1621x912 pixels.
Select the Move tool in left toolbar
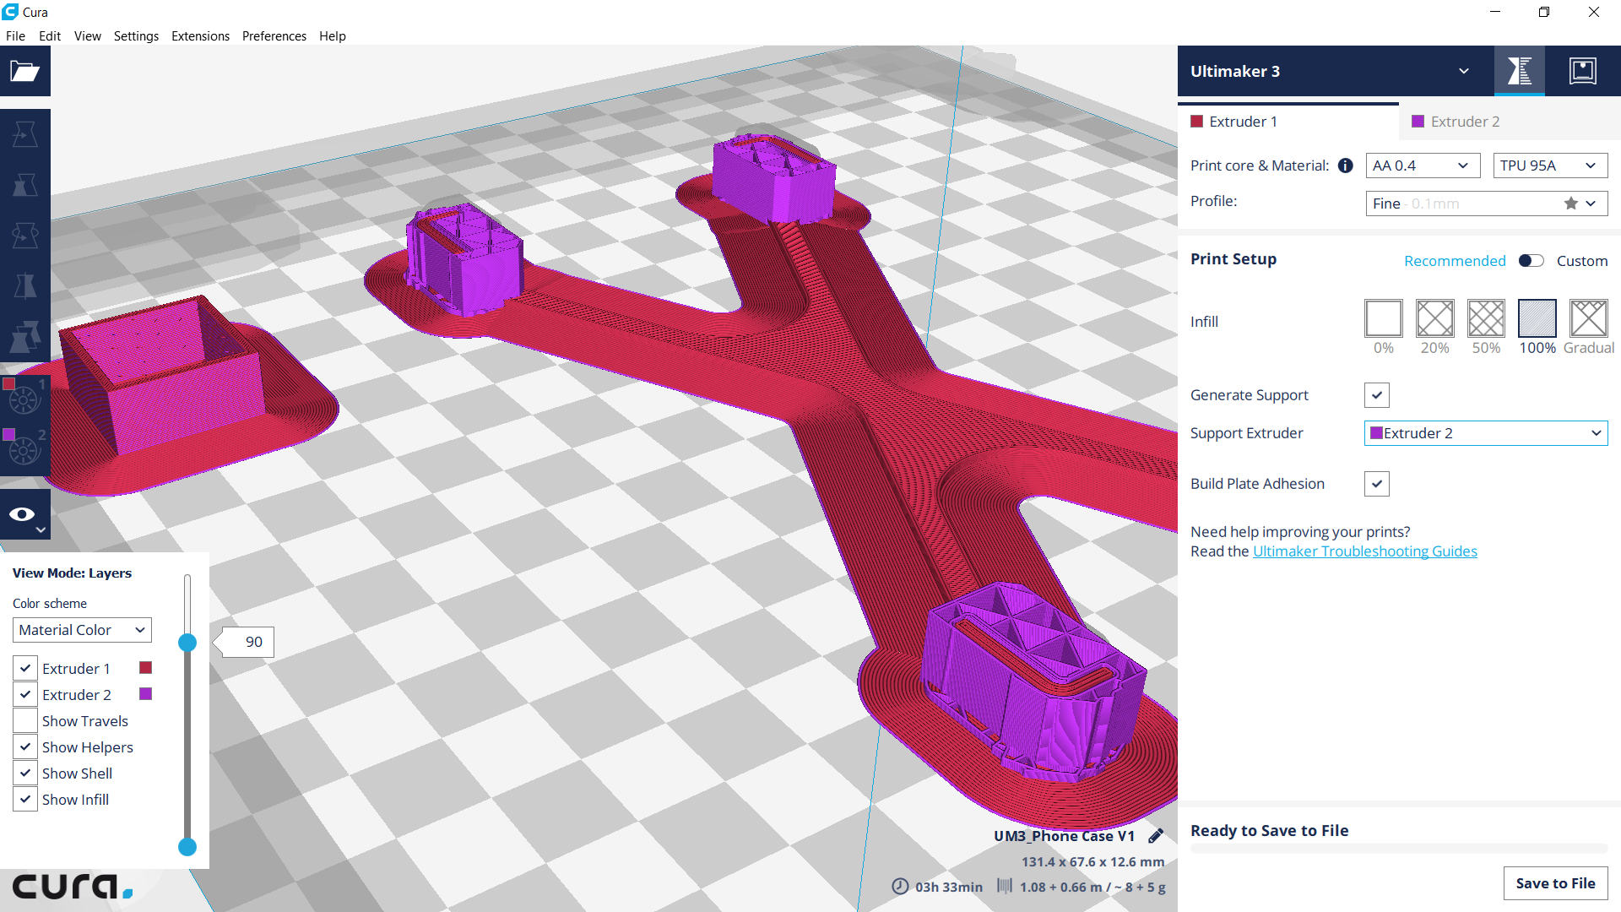tap(25, 134)
